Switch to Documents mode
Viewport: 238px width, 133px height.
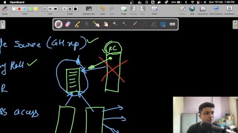pyautogui.click(x=203, y=10)
